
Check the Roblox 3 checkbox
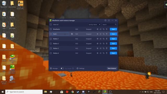[51, 48]
